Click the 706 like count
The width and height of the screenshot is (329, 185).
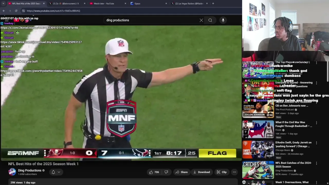(157, 172)
